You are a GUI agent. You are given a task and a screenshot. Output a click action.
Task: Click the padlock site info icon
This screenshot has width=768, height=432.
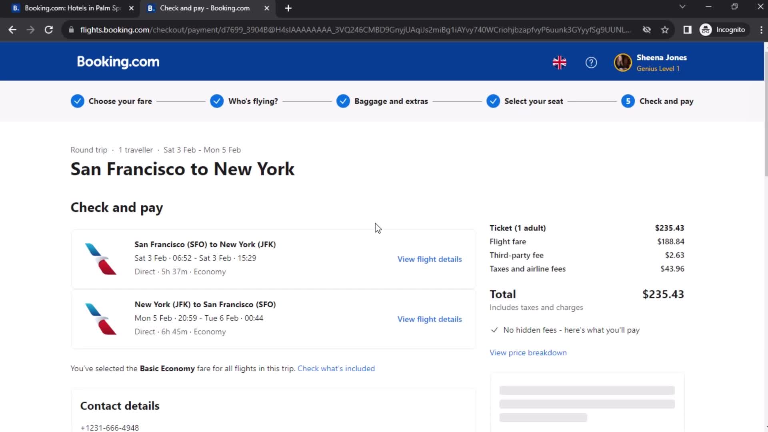pyautogui.click(x=71, y=30)
